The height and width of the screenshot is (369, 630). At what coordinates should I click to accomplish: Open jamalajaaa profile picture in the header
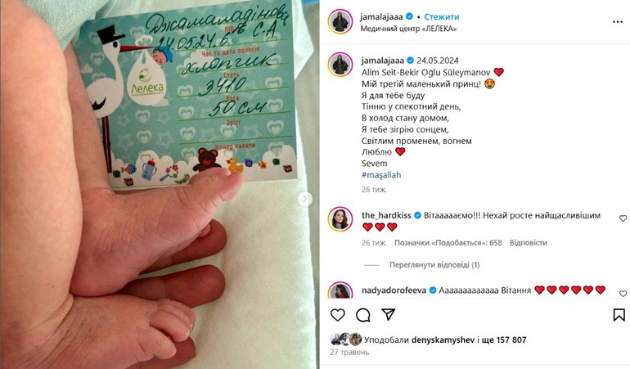pyautogui.click(x=340, y=21)
